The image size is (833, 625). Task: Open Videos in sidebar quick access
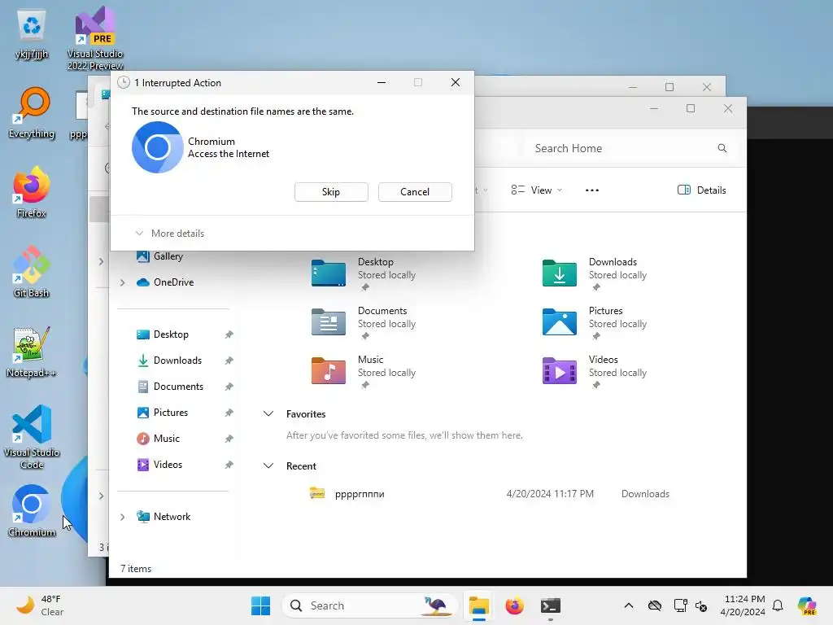click(x=168, y=465)
